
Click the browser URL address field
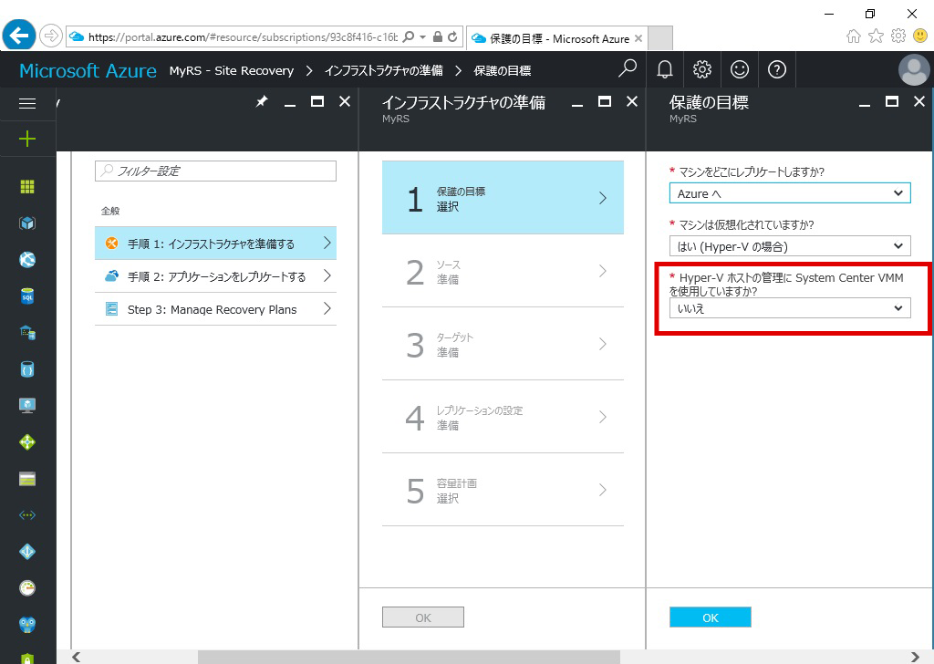(243, 36)
